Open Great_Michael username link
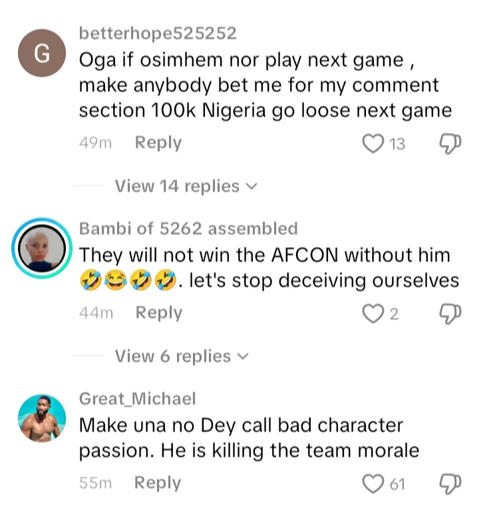479x509 pixels. (138, 399)
